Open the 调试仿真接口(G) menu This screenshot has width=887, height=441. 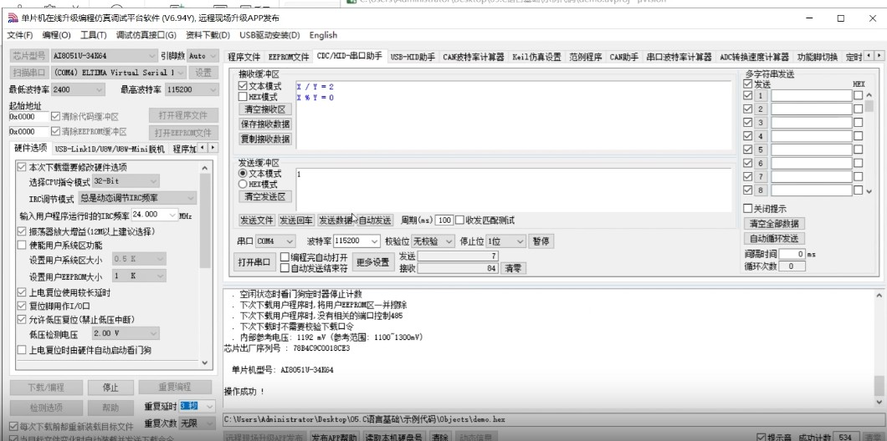[146, 35]
